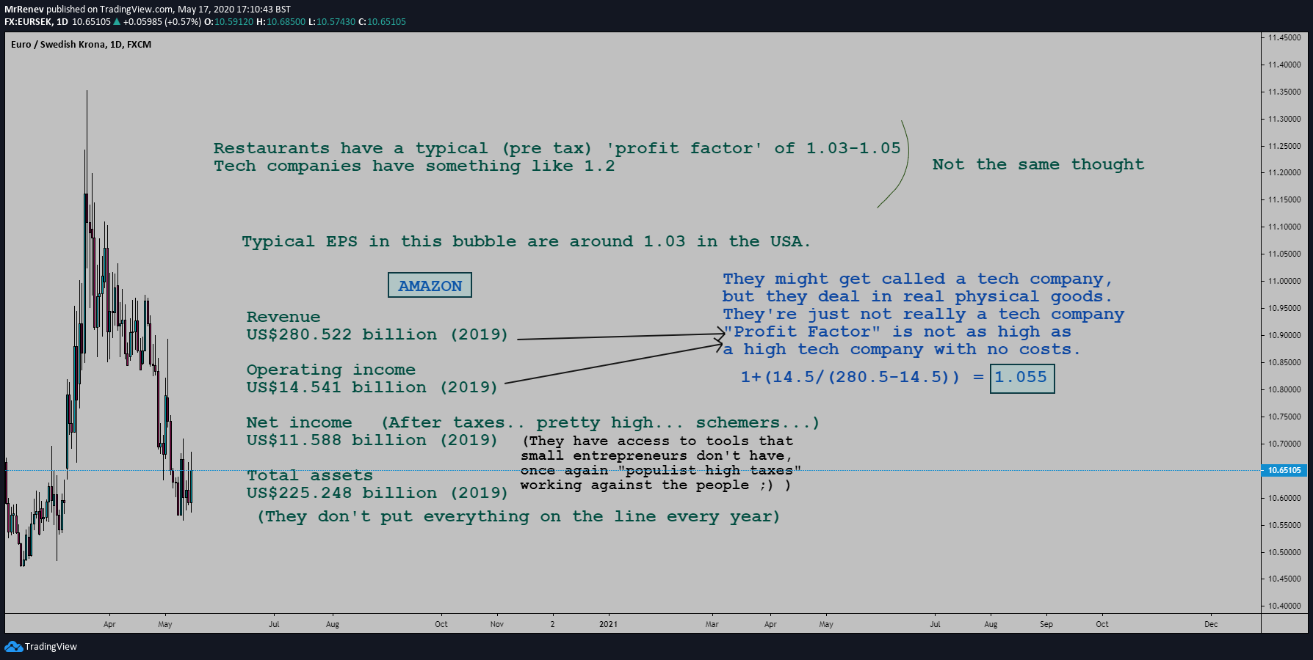Click the 'US$280.522 billion (2019)' revenue figure
Viewport: 1313px width, 660px height.
point(377,334)
